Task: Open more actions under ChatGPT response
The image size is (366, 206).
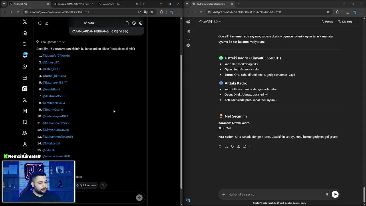Action: 251,146
